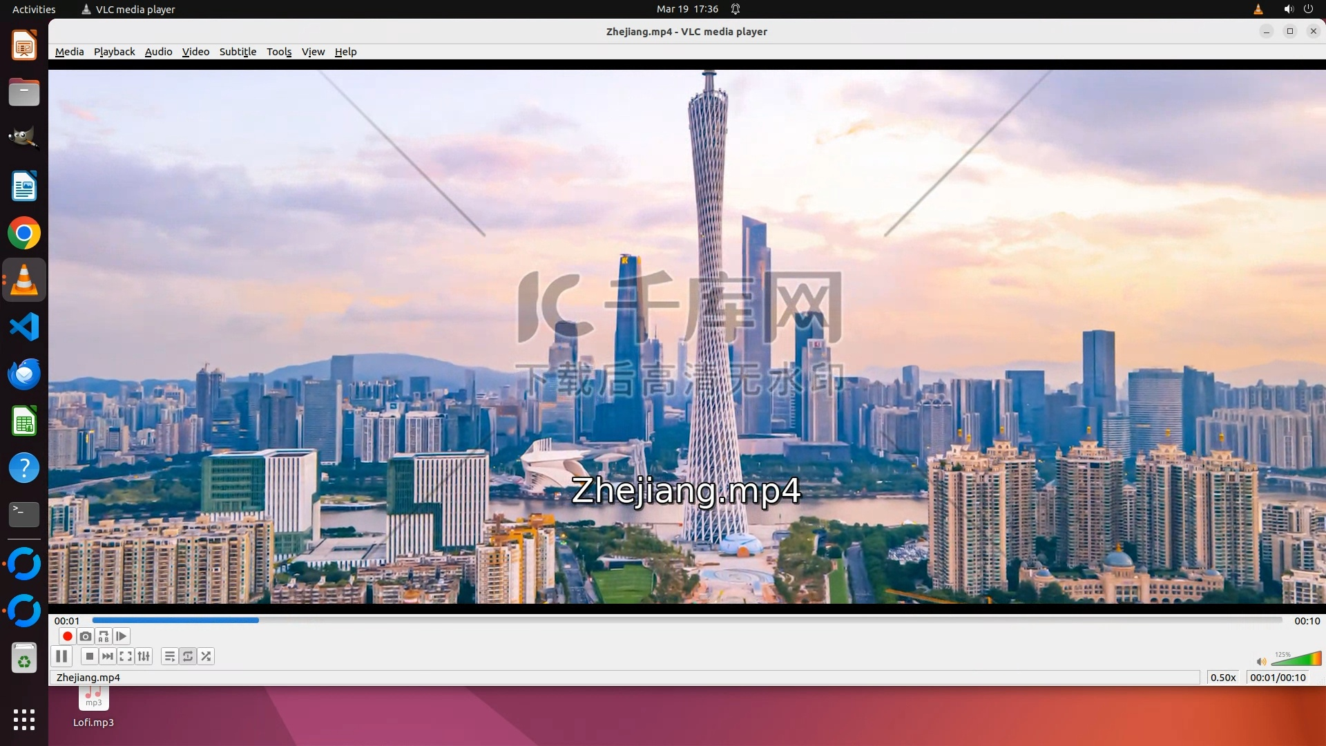Toggle random shuffle playback
Viewport: 1326px width, 746px height.
(x=206, y=656)
